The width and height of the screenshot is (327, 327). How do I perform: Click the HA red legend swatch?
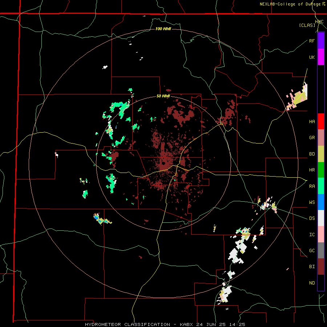321,121
